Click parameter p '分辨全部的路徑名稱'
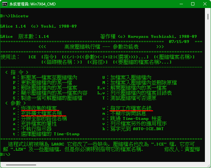The height and width of the screenshot is (168, 211). coord(44,119)
